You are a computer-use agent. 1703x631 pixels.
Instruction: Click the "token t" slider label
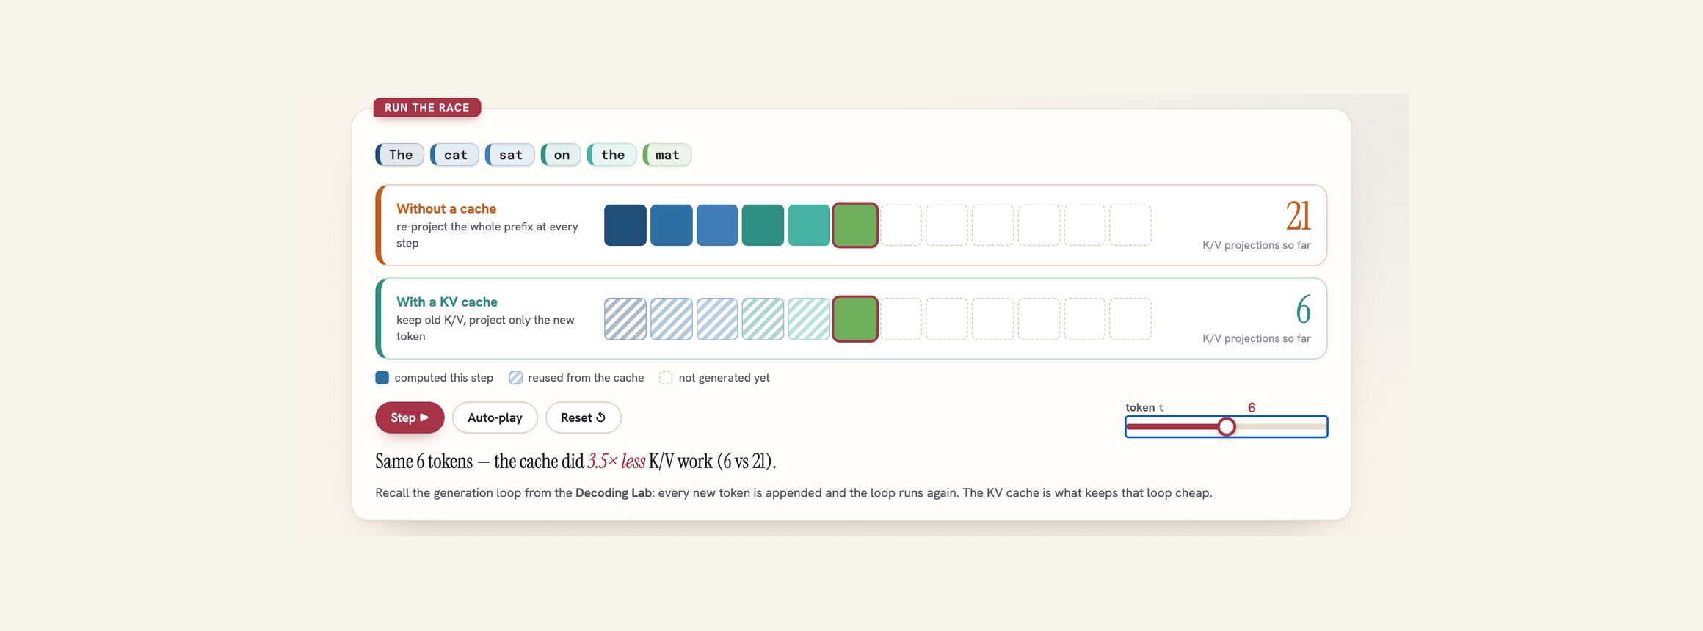[x=1144, y=407]
